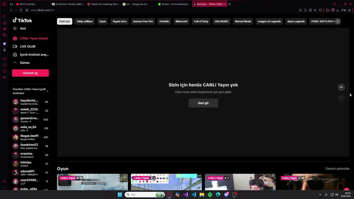Select the VALORANT category chip
Screen dimensions: 354x199
pyautogui.click(x=222, y=21)
